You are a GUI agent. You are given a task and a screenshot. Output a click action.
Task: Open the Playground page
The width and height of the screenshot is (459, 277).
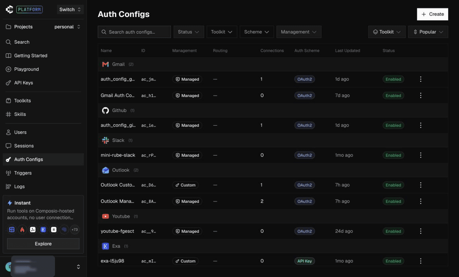pos(43,69)
